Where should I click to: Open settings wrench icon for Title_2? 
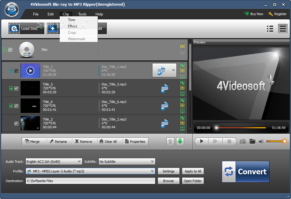coord(182,118)
